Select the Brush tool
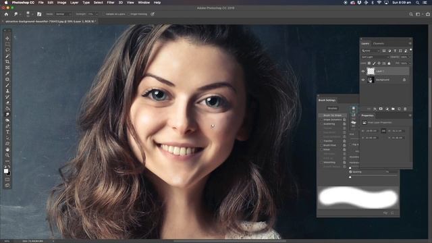This screenshot has height=243, width=432. point(7,85)
